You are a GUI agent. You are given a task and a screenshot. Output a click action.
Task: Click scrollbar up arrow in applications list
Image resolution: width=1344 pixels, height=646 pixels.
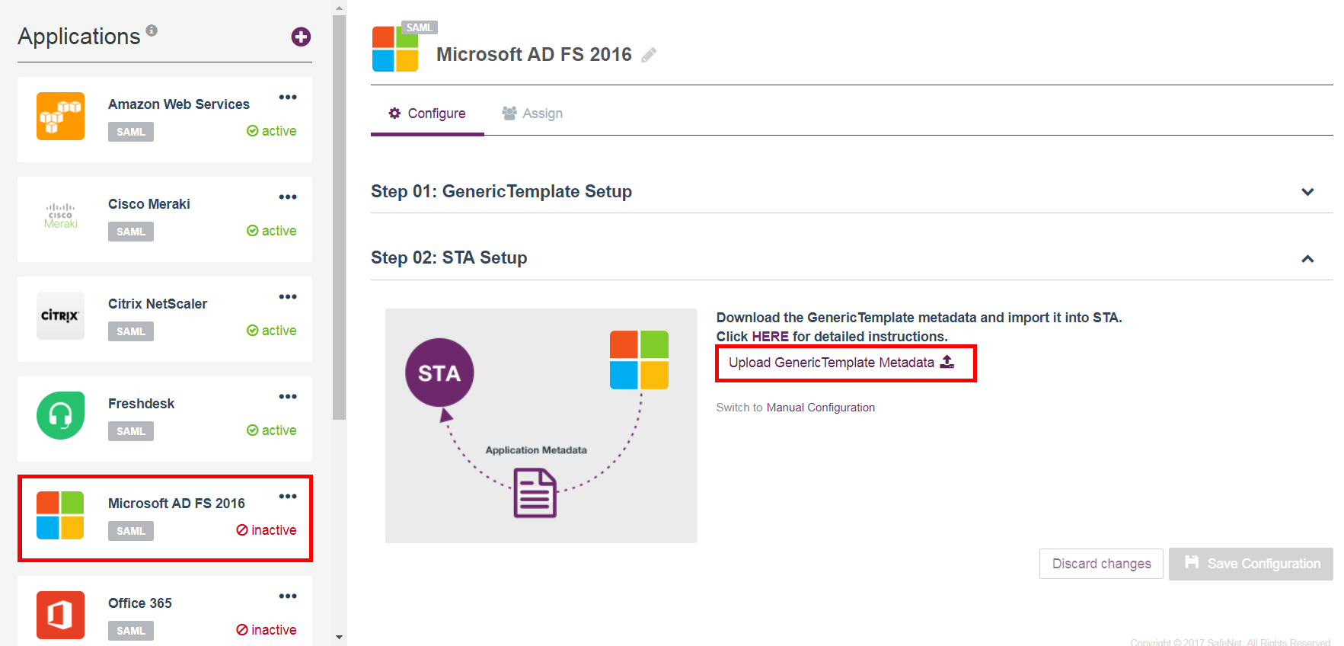(340, 8)
